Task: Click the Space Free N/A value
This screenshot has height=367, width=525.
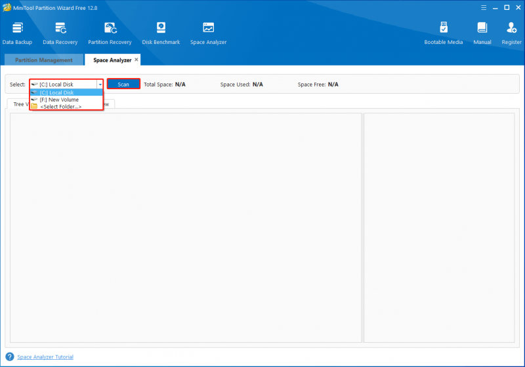Action: 333,85
